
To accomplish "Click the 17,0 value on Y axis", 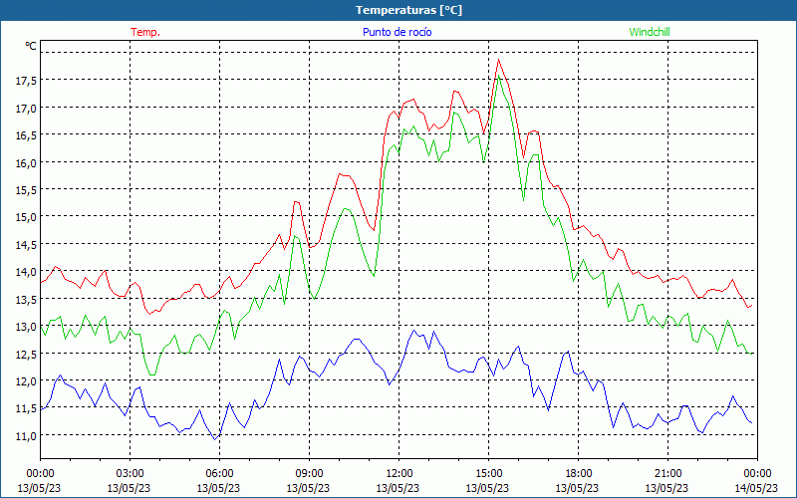I will [27, 108].
